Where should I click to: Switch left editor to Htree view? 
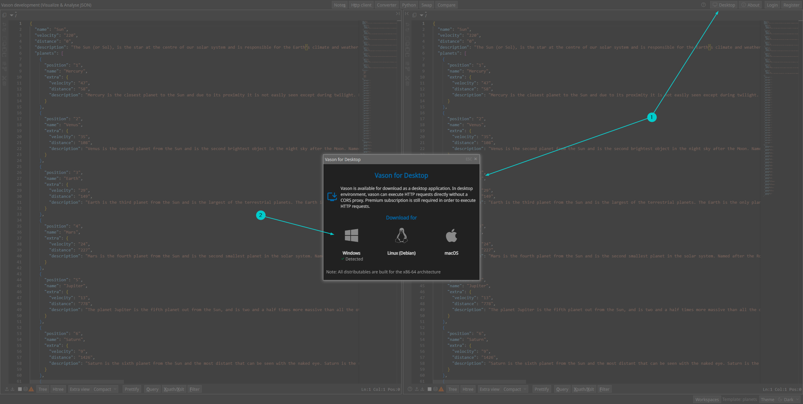pos(58,389)
